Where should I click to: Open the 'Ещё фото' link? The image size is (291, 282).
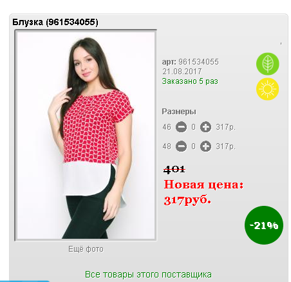86,249
